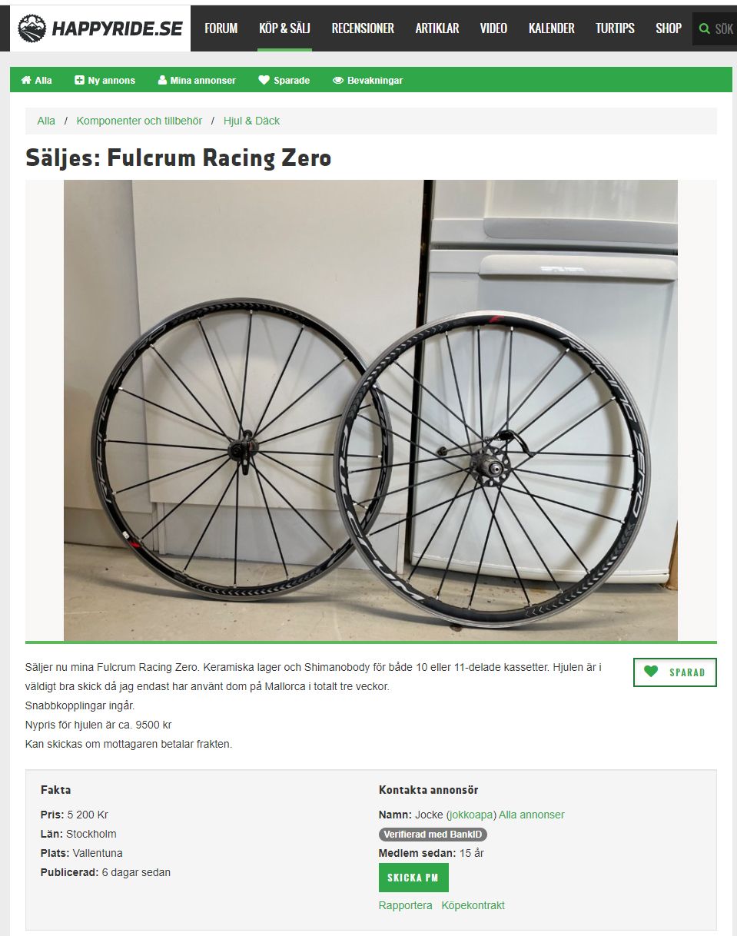This screenshot has height=936, width=737.
Task: Click the Happyride mountain logo icon
Action: 29,27
